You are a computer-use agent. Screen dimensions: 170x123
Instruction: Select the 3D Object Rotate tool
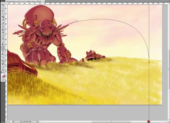(x=3, y=61)
